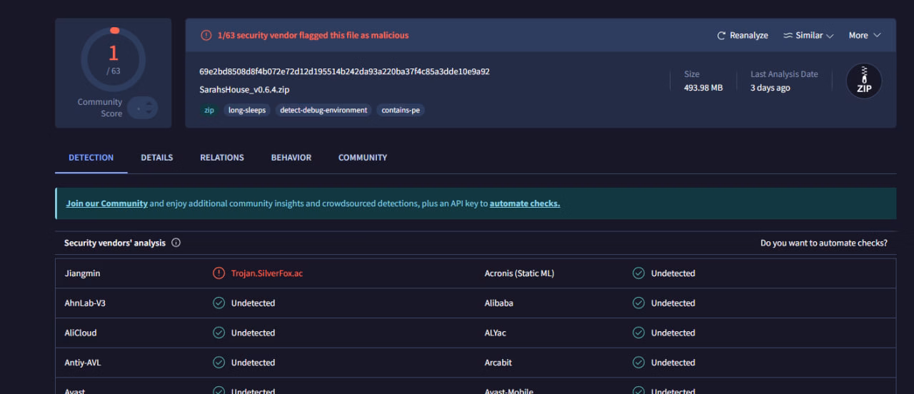Viewport: 914px width, 394px height.
Task: Click the Acronis (Static ML) undetected checkmark icon
Action: [x=638, y=273]
